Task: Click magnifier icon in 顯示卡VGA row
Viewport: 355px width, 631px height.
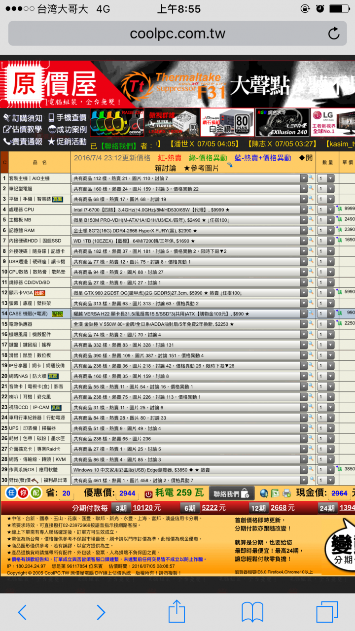Action: [x=311, y=292]
